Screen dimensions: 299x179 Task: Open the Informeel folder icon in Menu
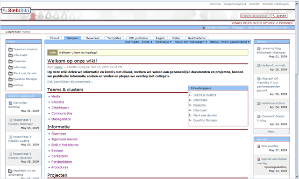(10, 67)
